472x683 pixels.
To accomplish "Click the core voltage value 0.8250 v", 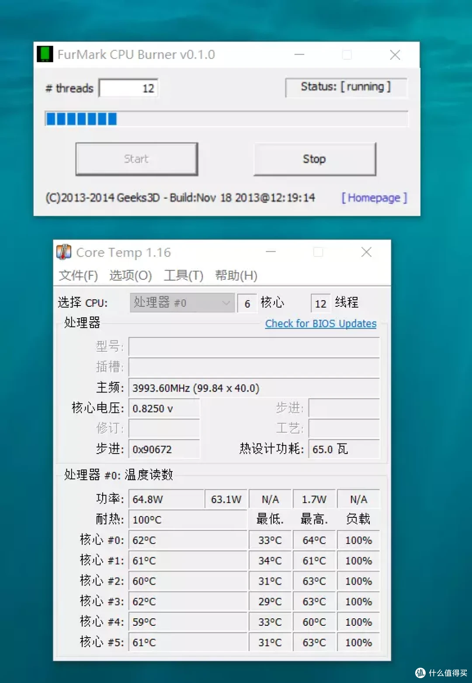I will (164, 409).
